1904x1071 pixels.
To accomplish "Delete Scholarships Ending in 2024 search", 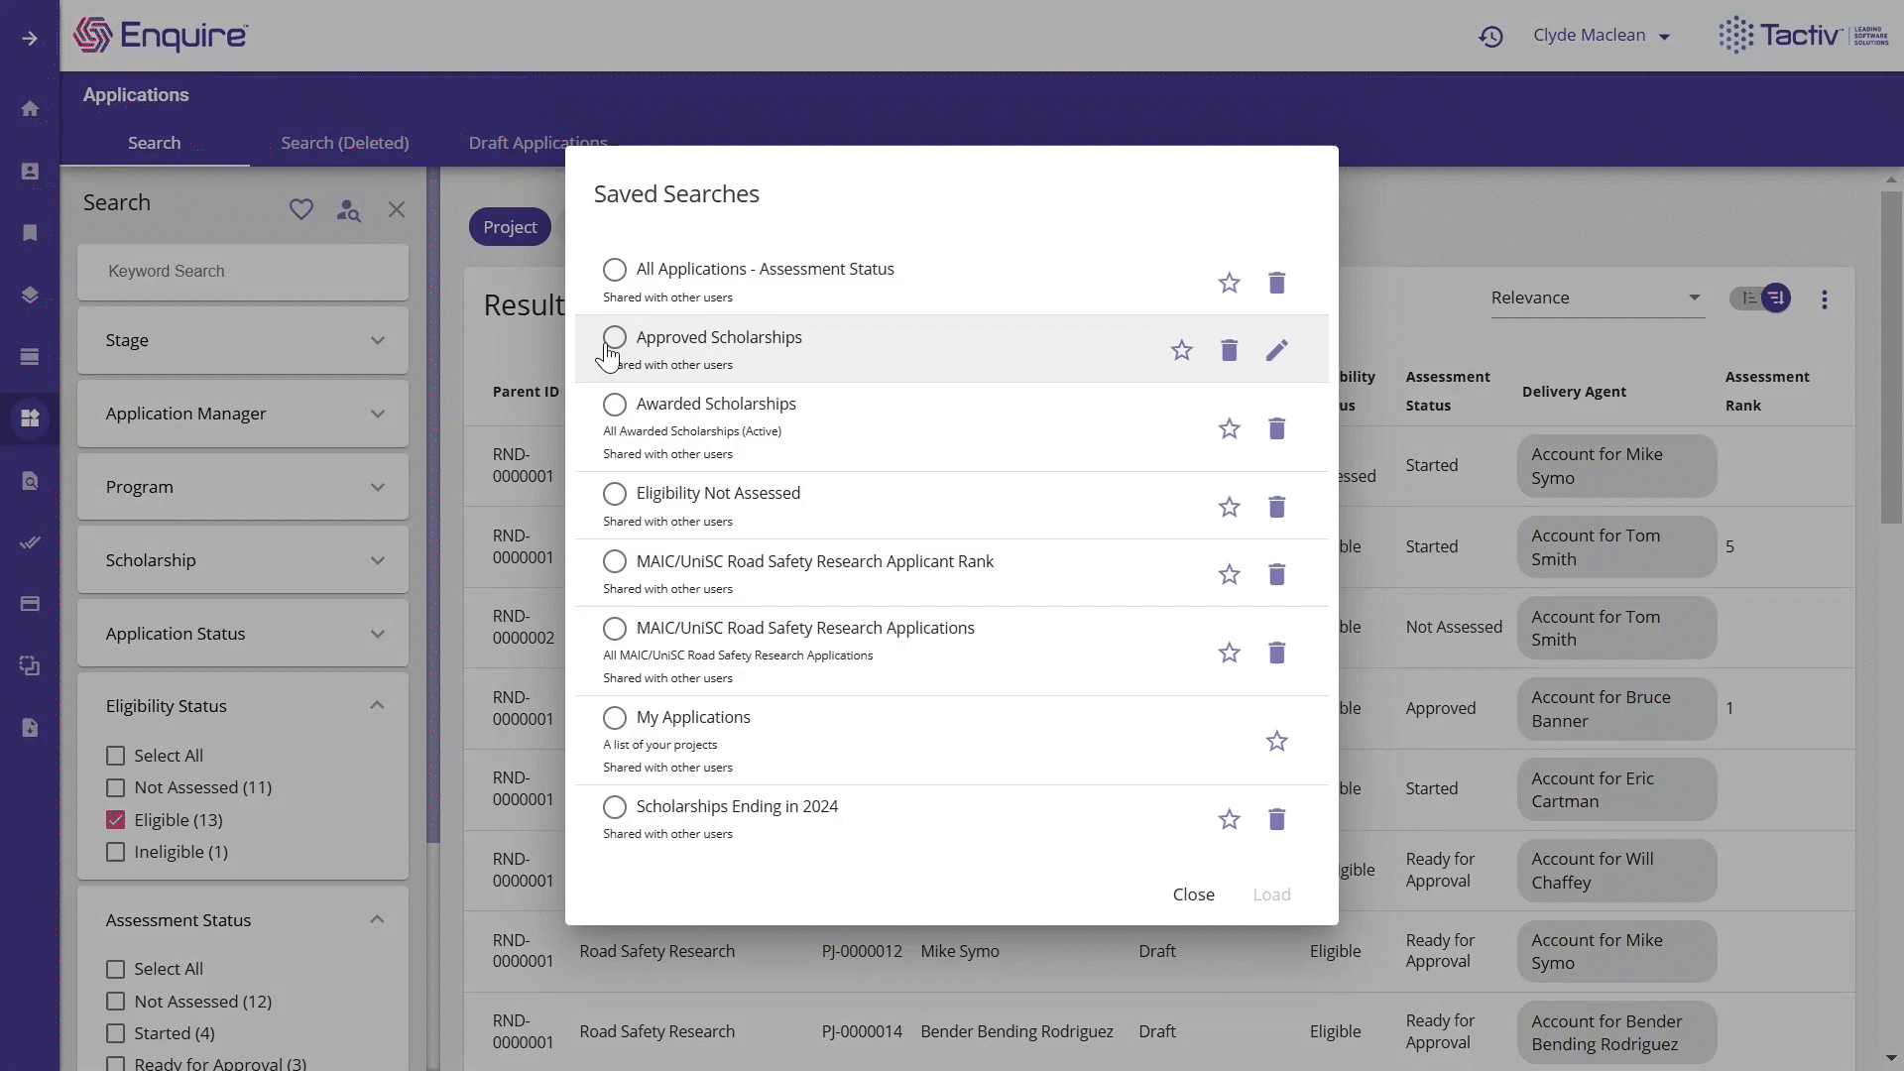I will pos(1276,819).
